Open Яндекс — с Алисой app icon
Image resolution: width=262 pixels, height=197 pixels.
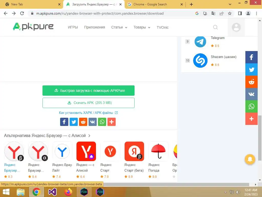click(x=86, y=151)
